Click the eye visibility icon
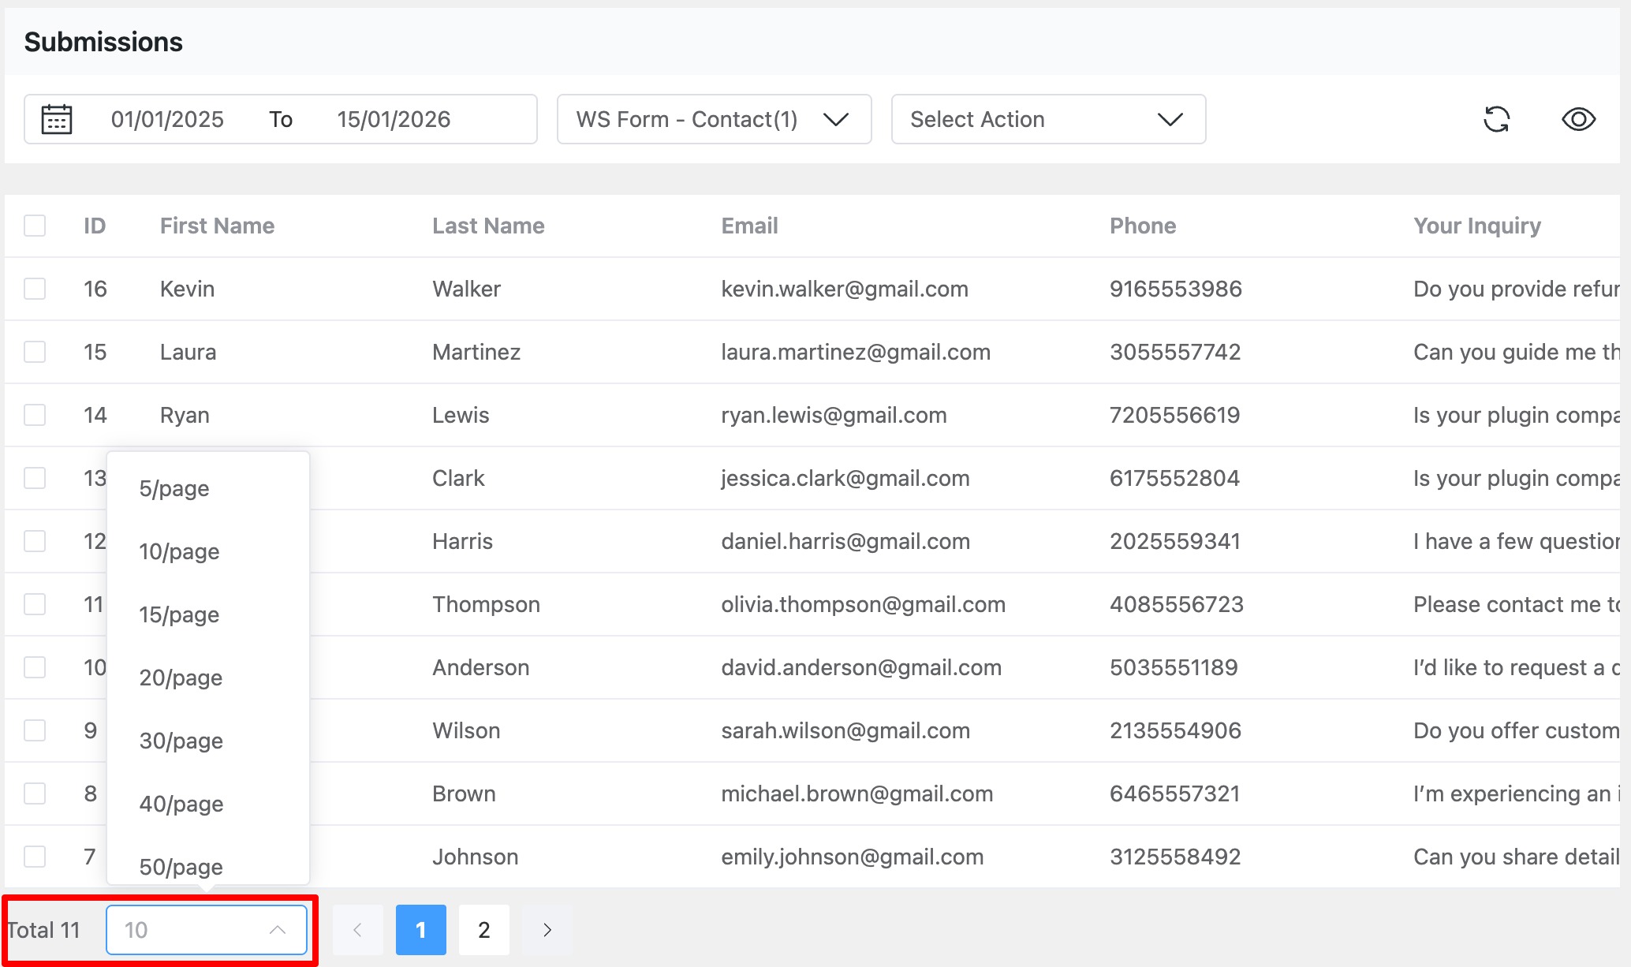 tap(1577, 119)
